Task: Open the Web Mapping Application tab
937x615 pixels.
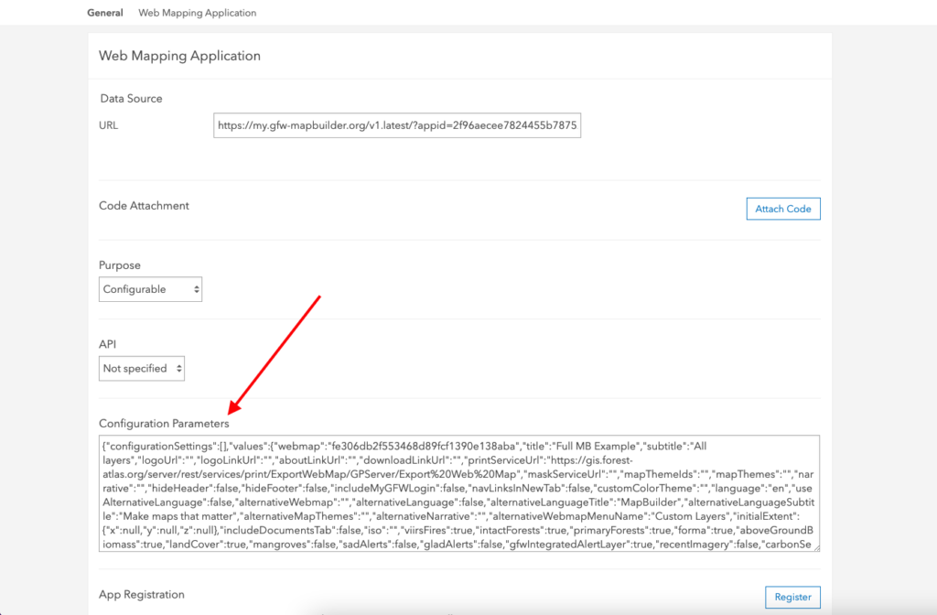Action: (x=197, y=12)
